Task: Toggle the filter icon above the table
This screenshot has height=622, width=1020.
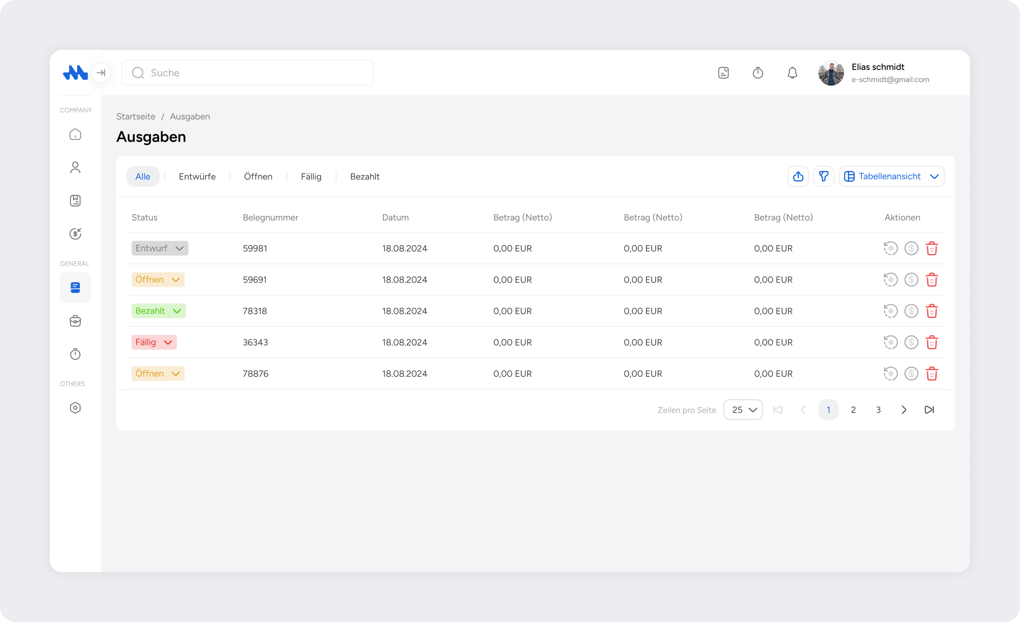Action: pos(823,176)
